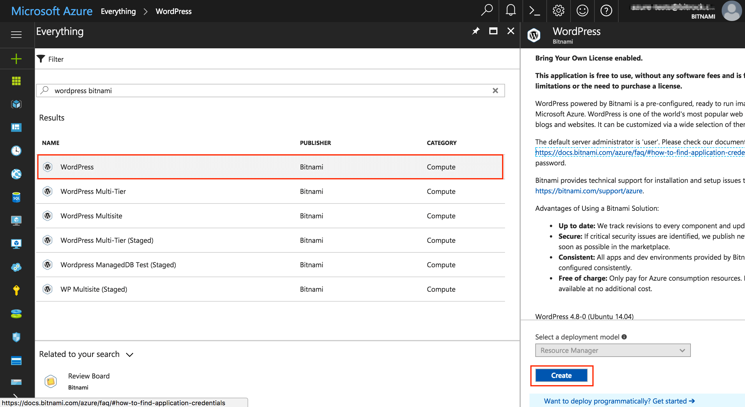
Task: Open the hamburger menu in the sidebar
Action: pos(16,35)
